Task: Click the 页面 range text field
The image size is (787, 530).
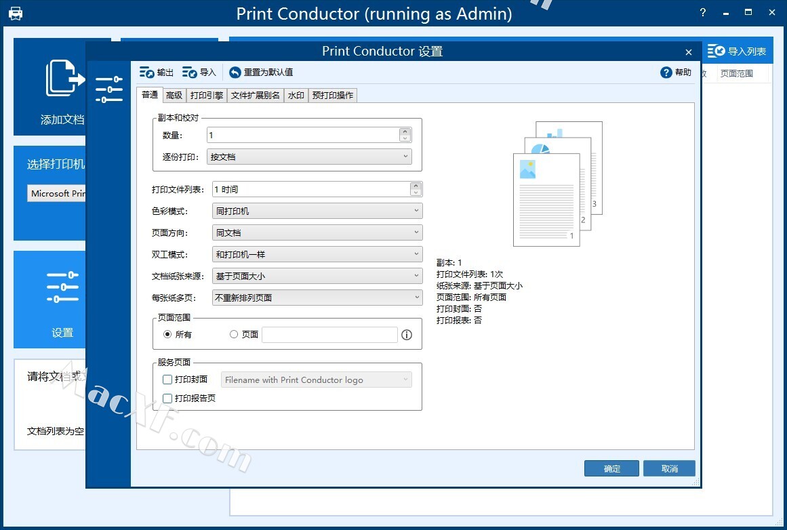Action: click(x=329, y=335)
